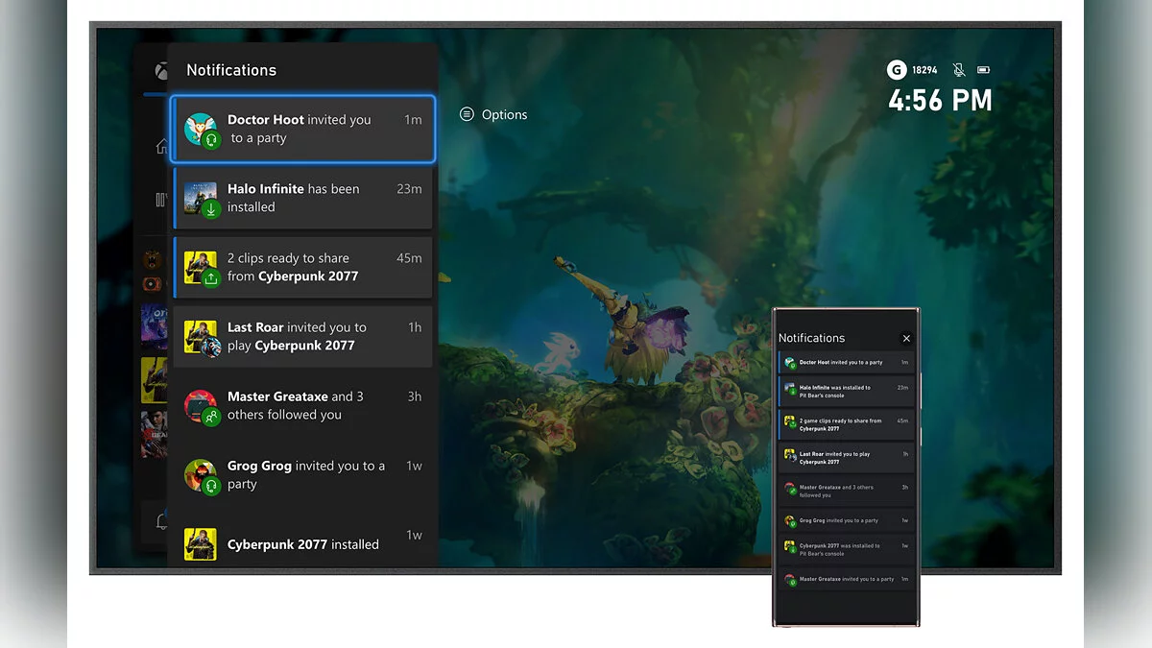Tap Last Roar's Cyberpunk invite on the phone
Image resolution: width=1152 pixels, height=648 pixels.
coord(847,458)
